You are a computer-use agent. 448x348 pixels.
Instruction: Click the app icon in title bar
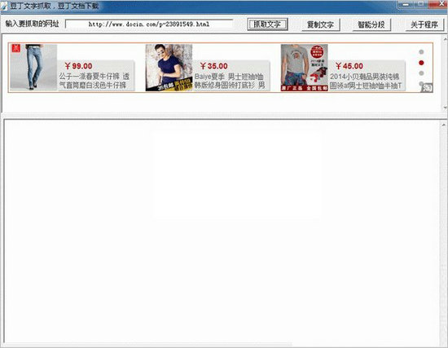point(4,7)
